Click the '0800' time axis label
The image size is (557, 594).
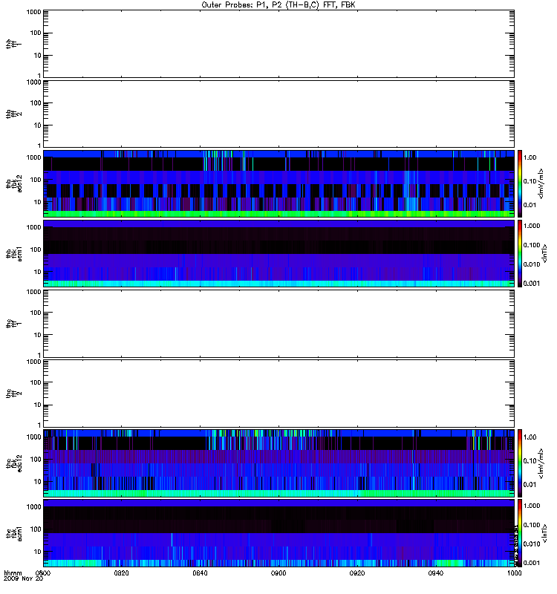43,572
